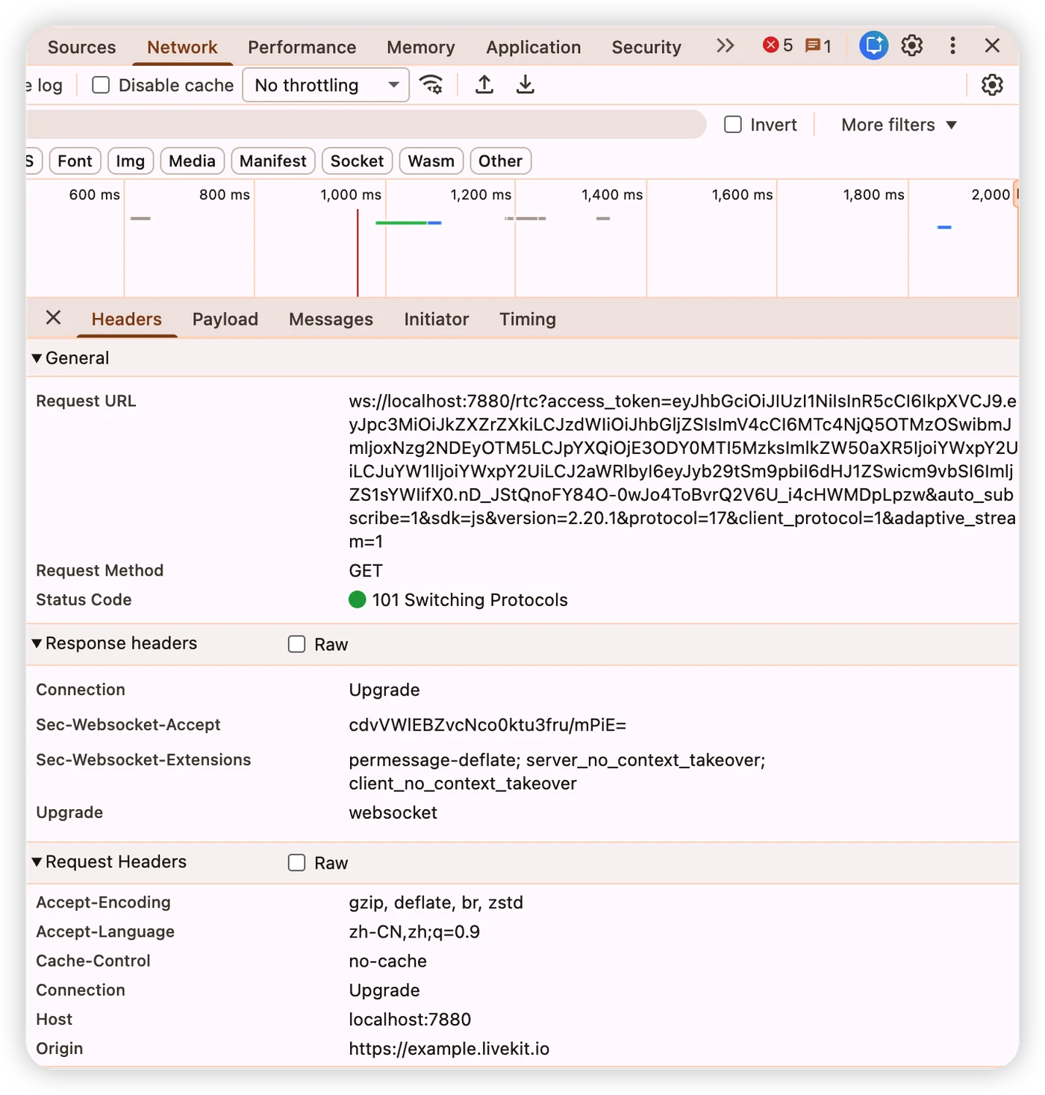Screen dimensions: 1045x1095
Task: Check Raw for Request Headers
Action: (297, 863)
